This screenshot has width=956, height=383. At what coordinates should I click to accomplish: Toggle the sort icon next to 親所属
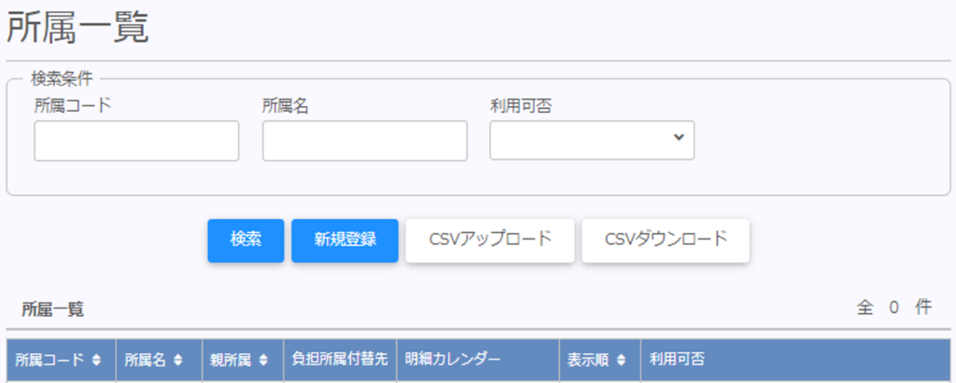pyautogui.click(x=264, y=360)
